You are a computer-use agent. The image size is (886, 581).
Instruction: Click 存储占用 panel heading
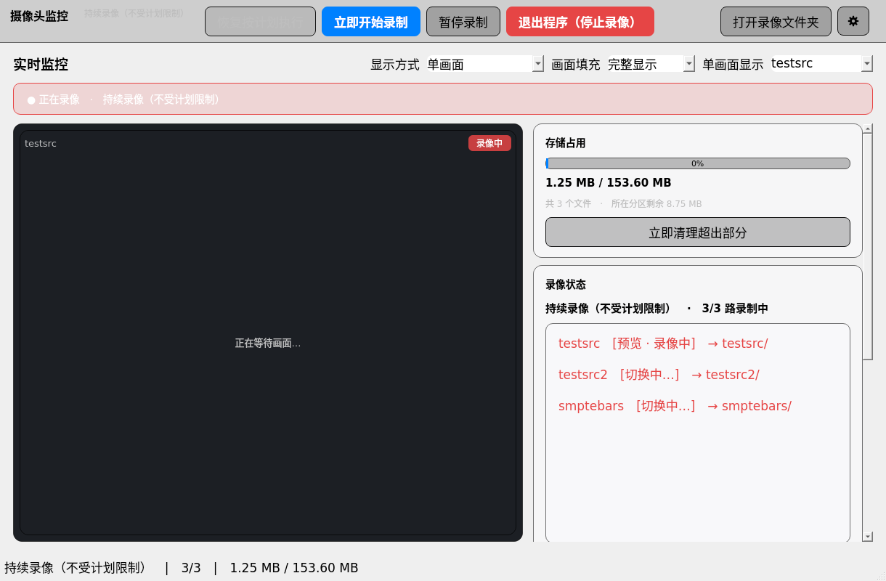[566, 143]
